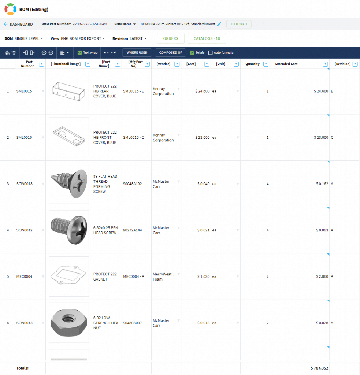
Task: Expand the unit dropdown for SCW0018
Action: point(238,184)
